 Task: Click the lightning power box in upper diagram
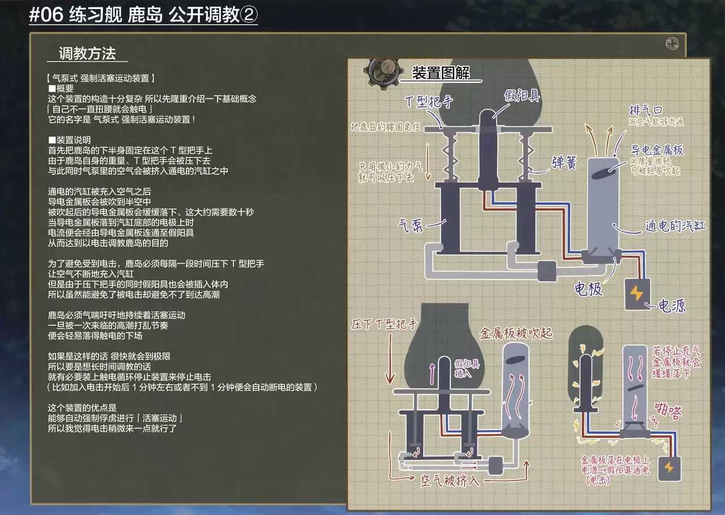coord(637,295)
